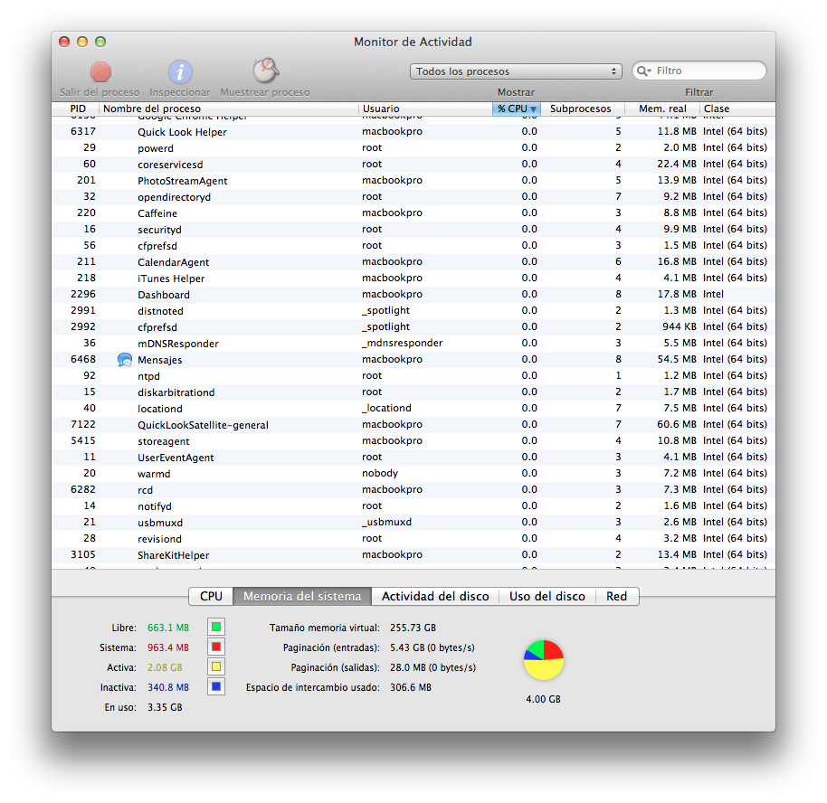Screen dimensions: 827x803
Task: Select the powerd process row
Action: (x=413, y=148)
